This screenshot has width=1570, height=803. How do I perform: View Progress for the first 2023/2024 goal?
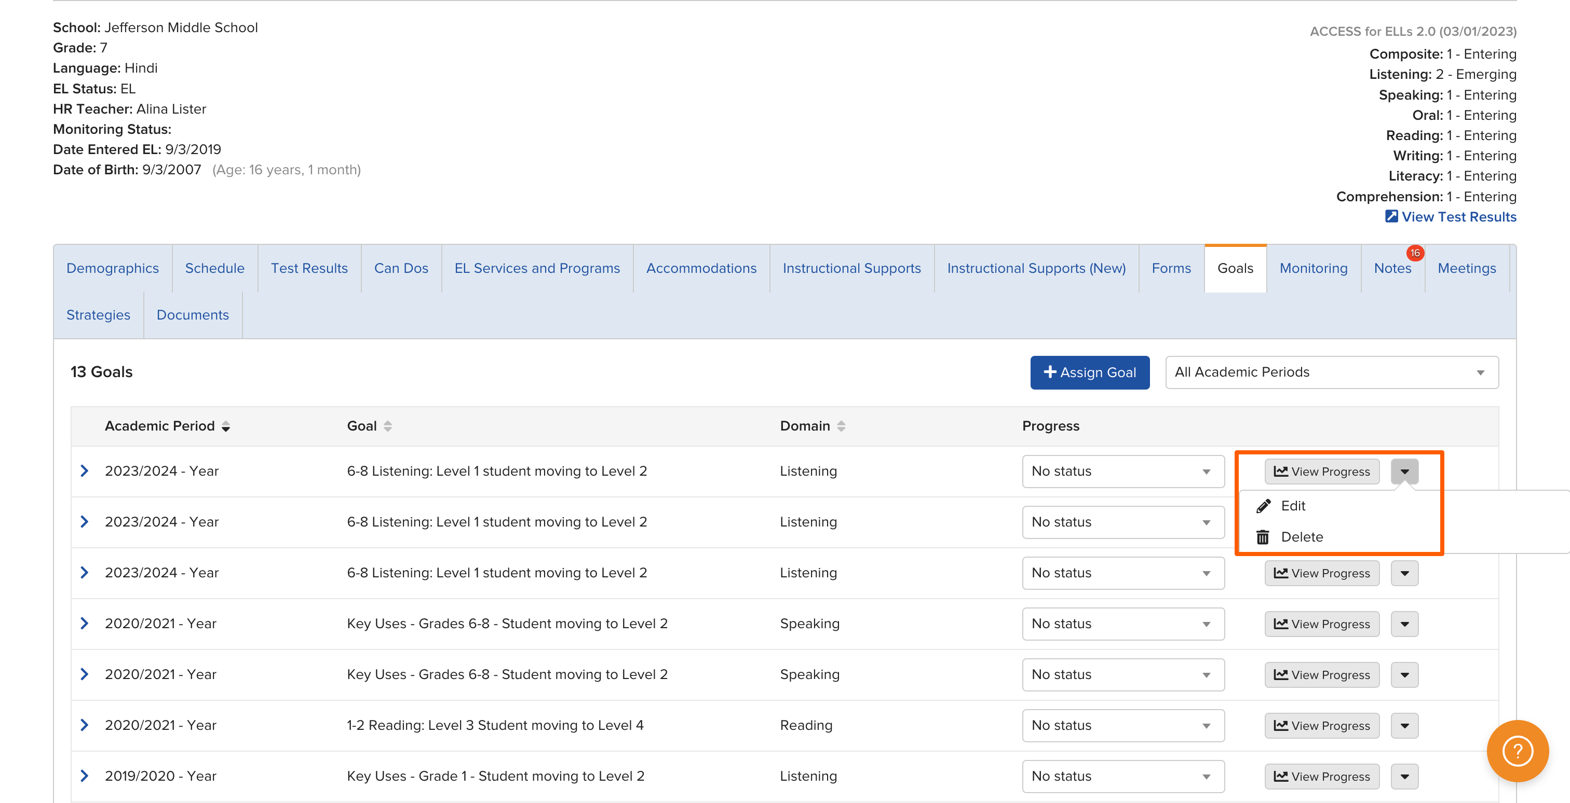[x=1322, y=472]
